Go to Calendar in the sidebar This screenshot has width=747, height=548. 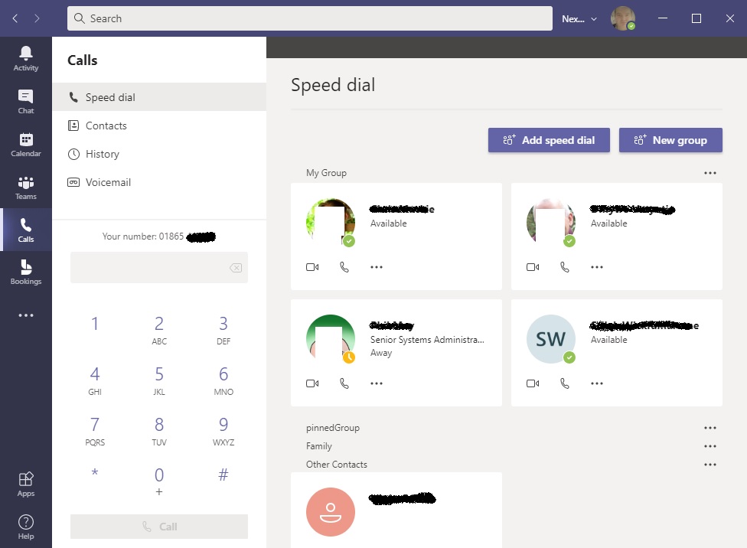pos(26,144)
